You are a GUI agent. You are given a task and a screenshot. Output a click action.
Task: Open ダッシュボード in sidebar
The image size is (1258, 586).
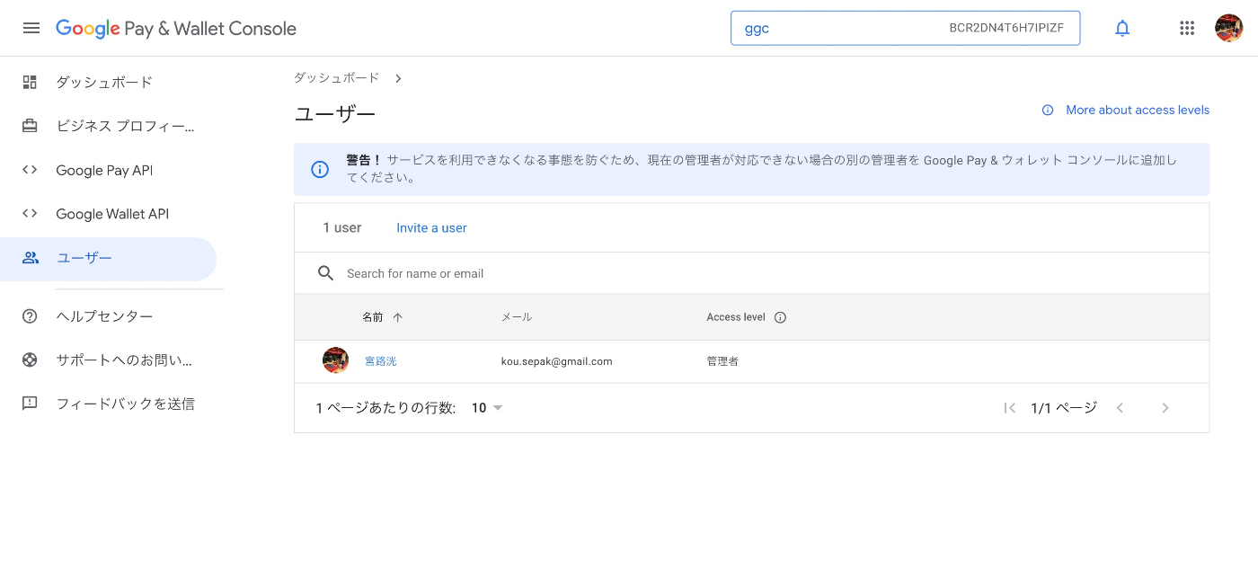(x=108, y=82)
